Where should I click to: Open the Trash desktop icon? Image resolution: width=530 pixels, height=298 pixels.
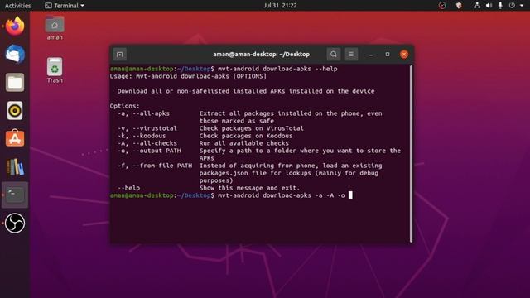pos(55,70)
